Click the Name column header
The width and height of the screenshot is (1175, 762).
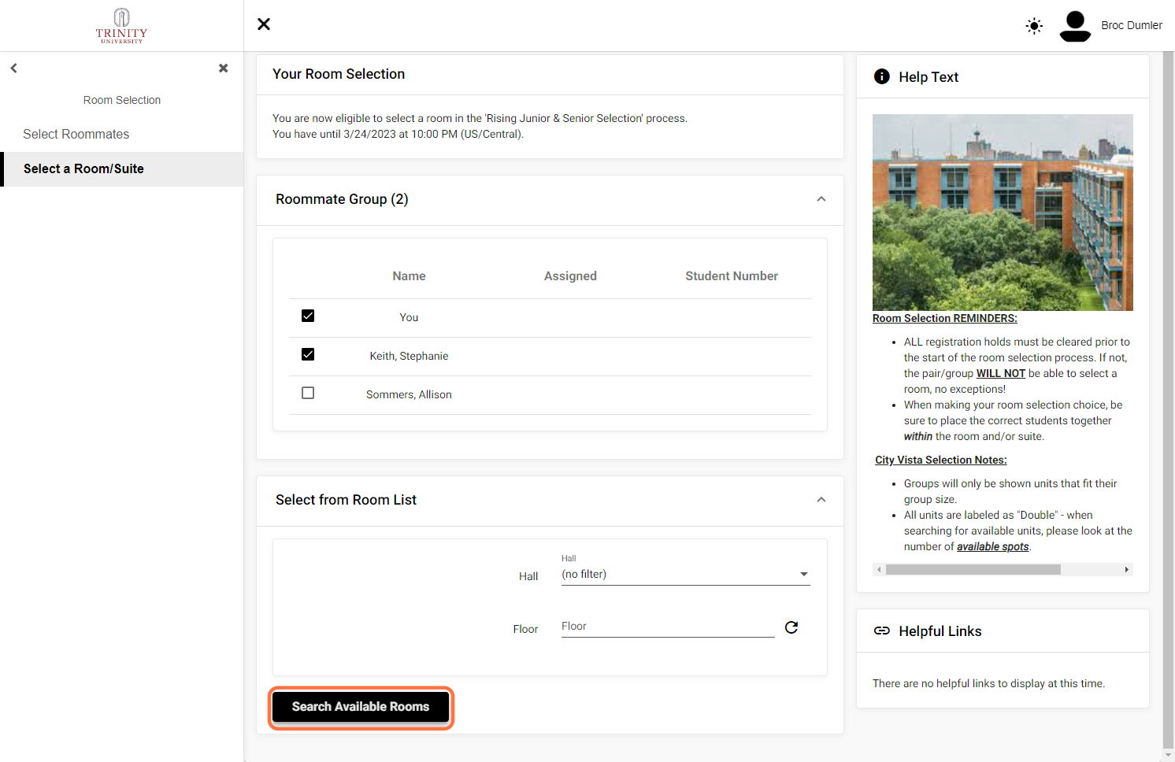pos(409,276)
